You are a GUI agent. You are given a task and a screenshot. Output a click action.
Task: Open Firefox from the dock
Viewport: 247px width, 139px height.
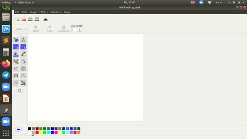[x=6, y=64]
